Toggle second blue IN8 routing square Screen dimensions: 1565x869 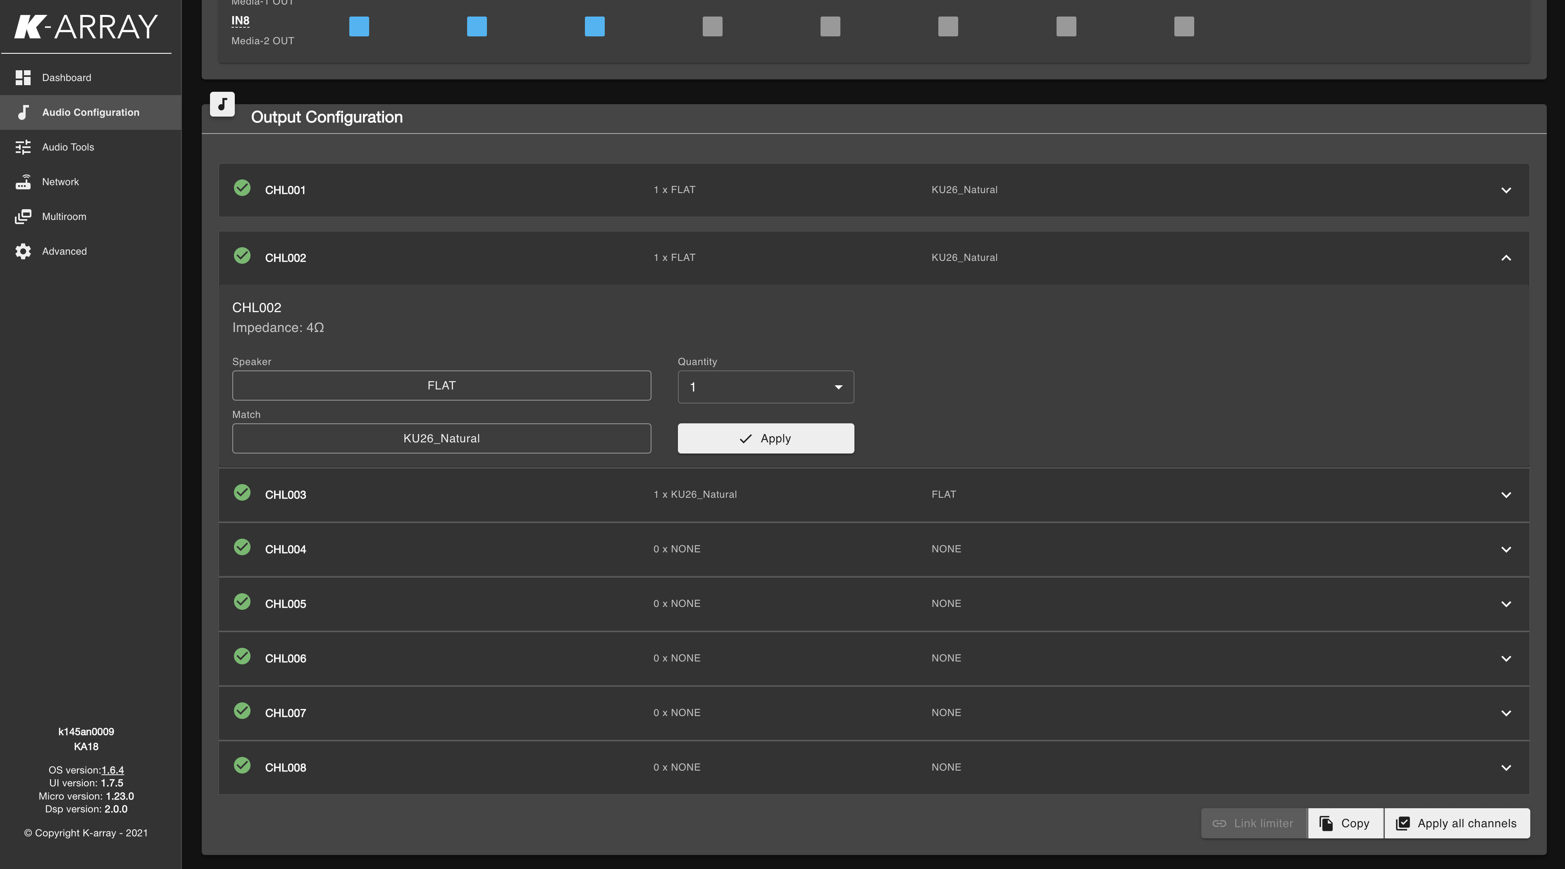[477, 27]
